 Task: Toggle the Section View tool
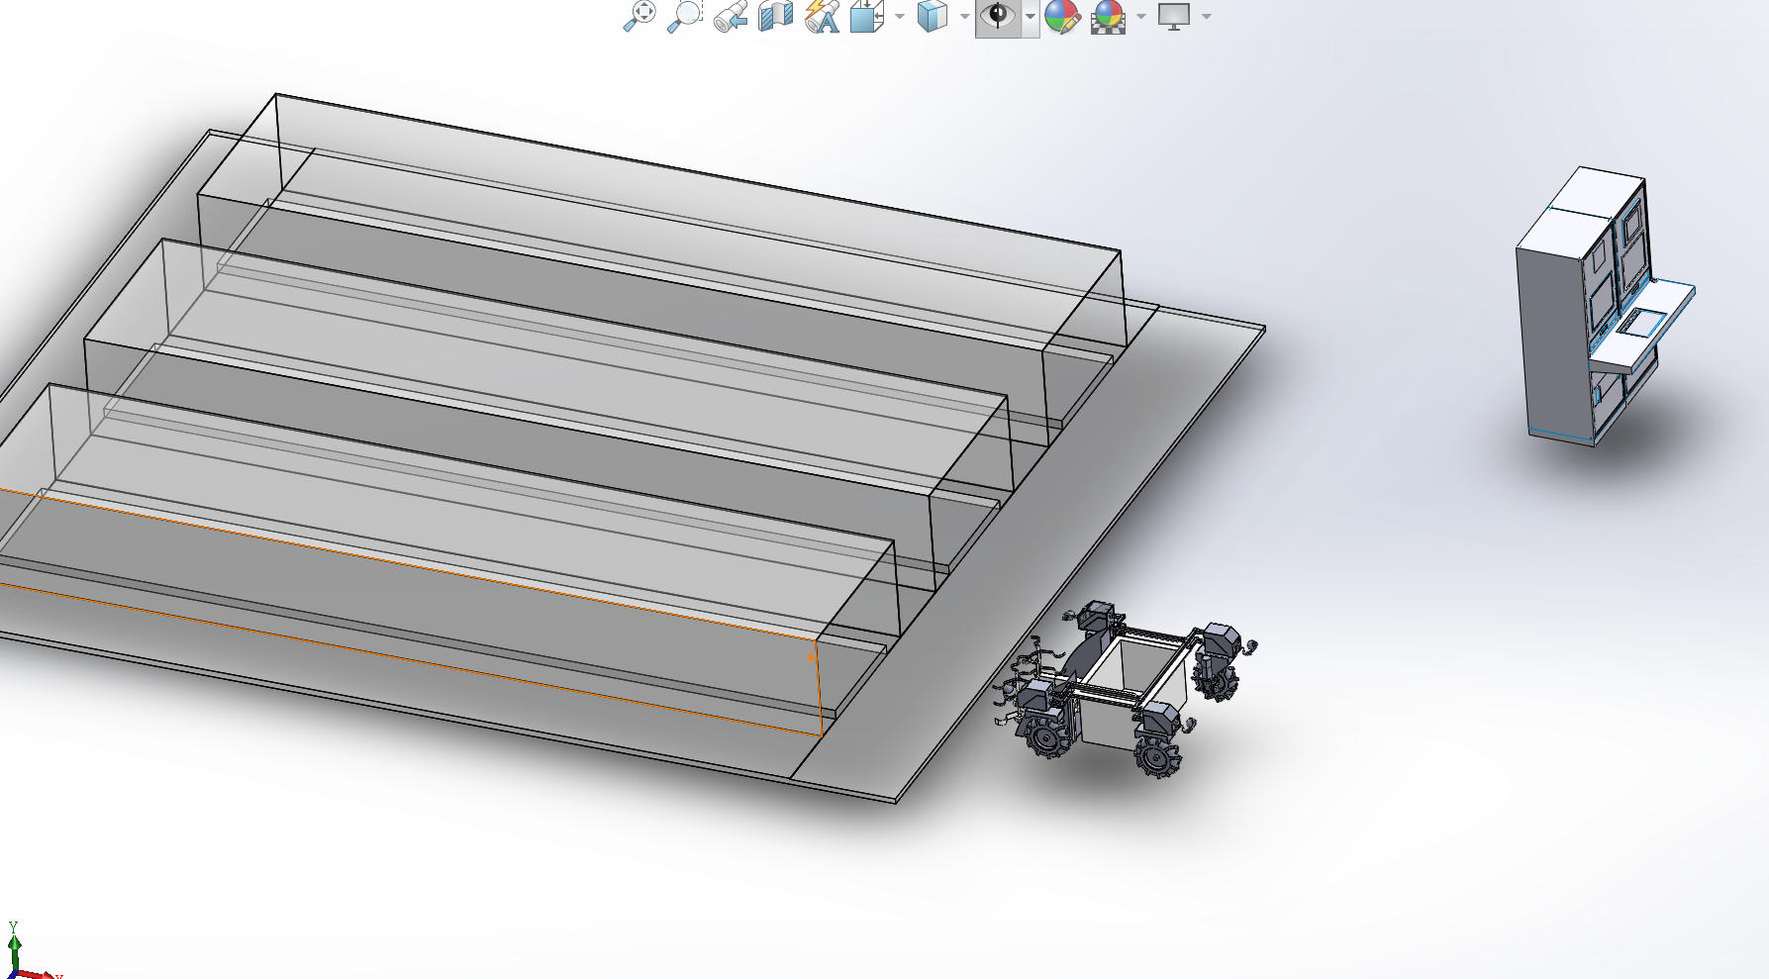pyautogui.click(x=775, y=17)
